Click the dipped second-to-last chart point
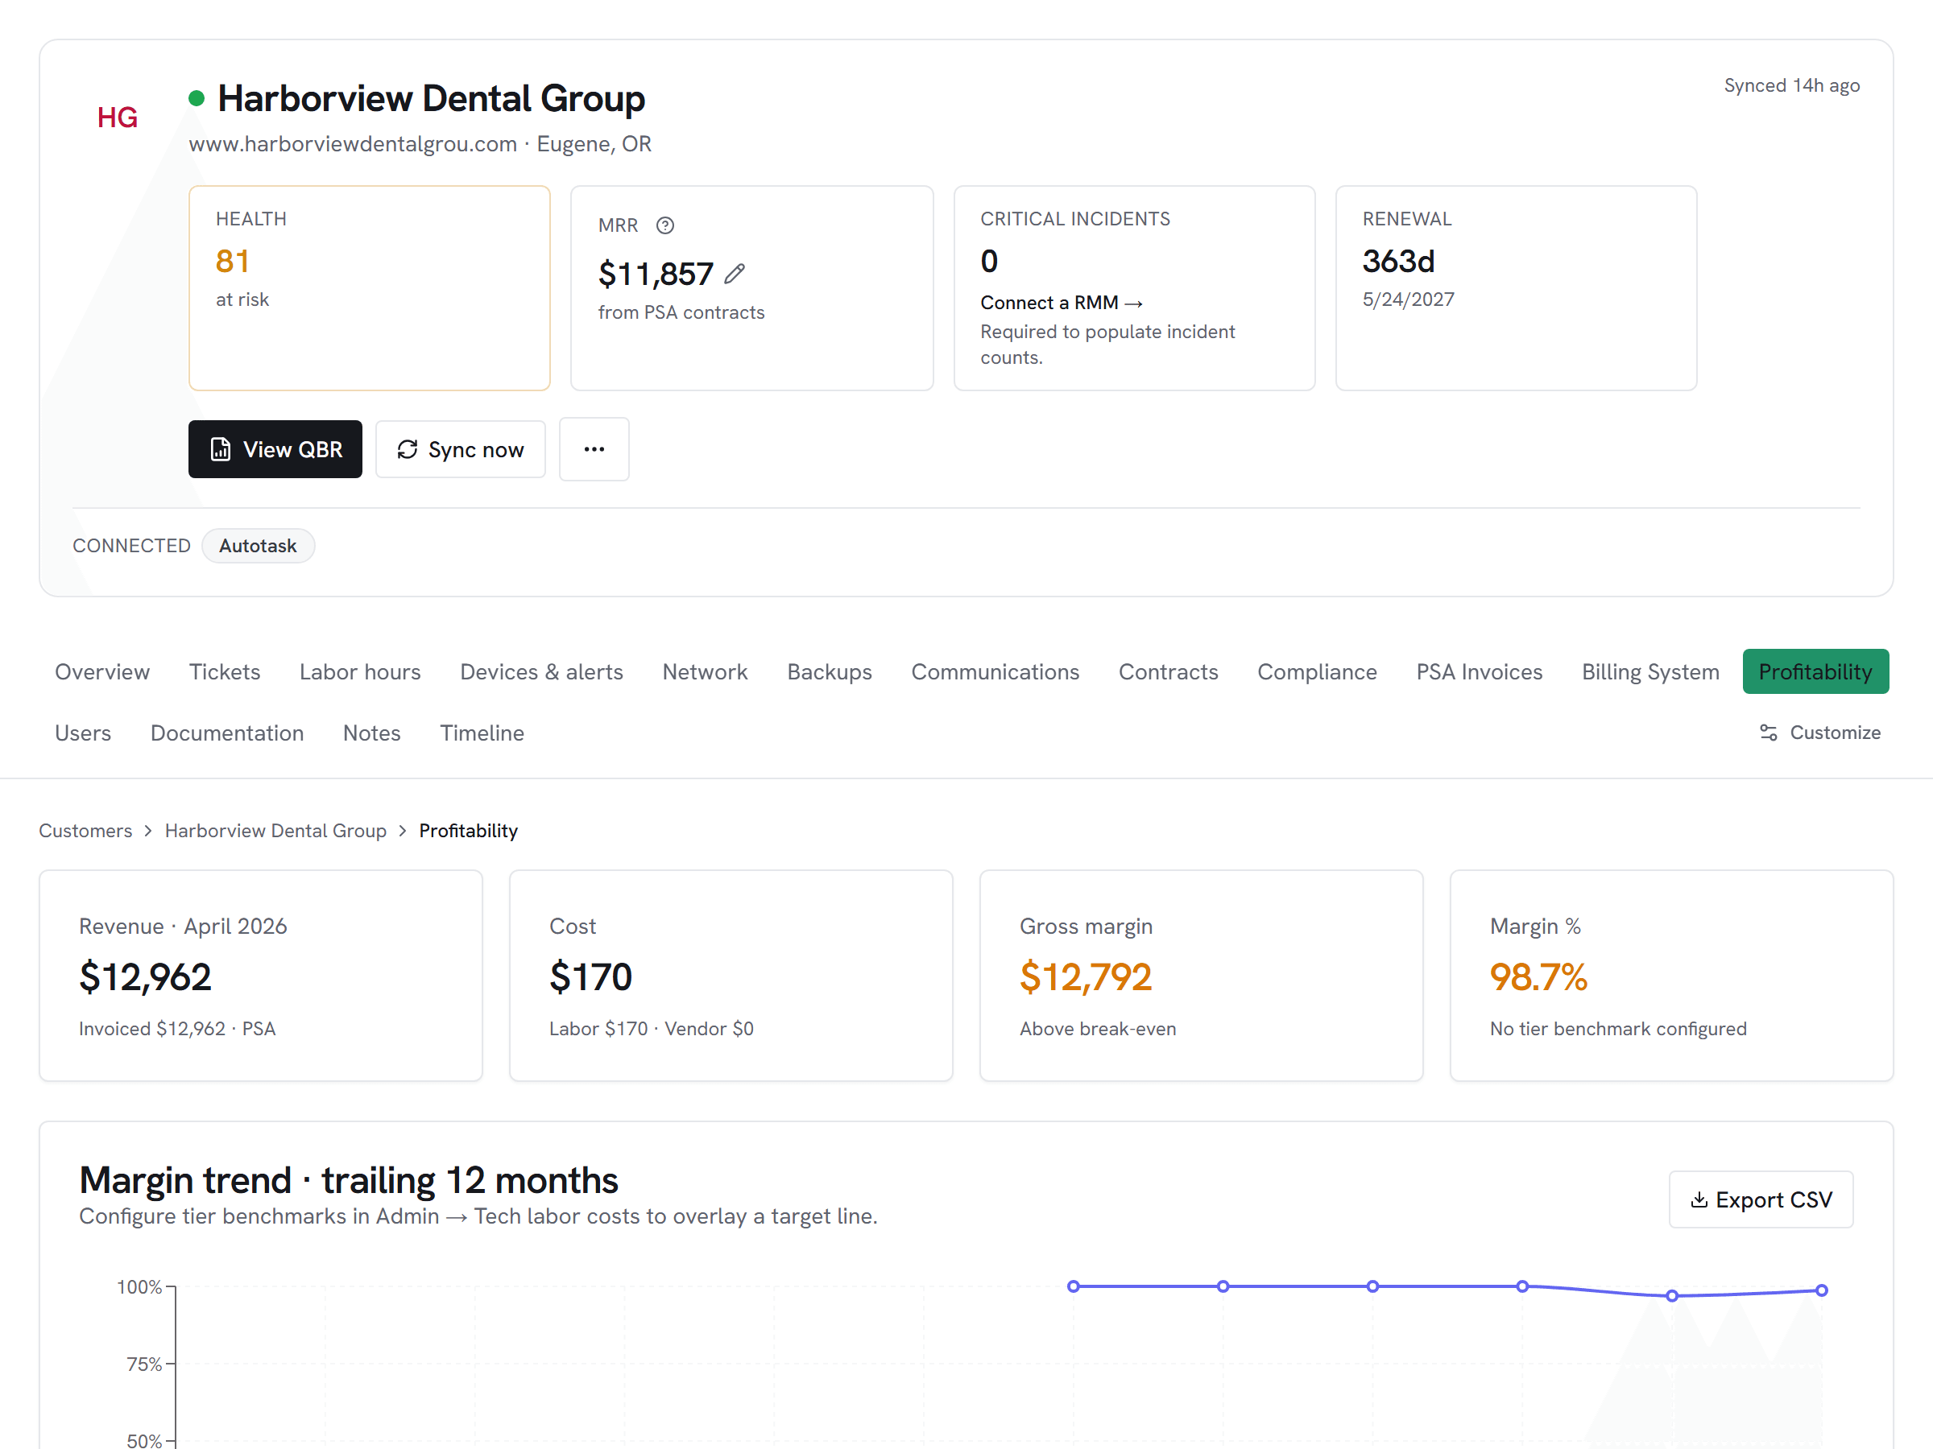Screen dimensions: 1933x1449 pos(1672,1296)
